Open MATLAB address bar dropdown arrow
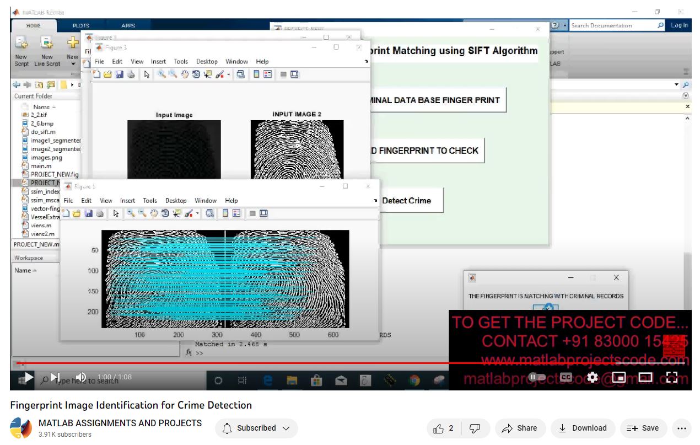Screen dimensions: 700x445 677,84
